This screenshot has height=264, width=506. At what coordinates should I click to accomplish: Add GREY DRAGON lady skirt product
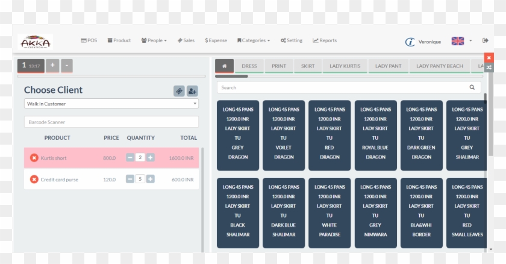[238, 135]
